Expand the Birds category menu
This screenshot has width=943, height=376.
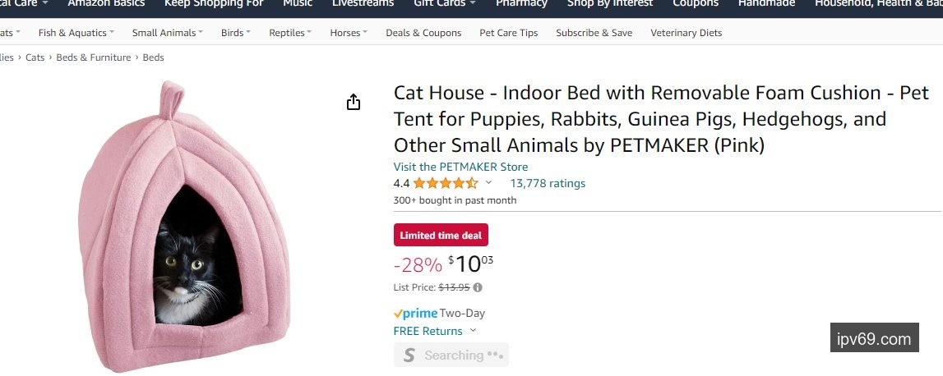click(x=236, y=33)
